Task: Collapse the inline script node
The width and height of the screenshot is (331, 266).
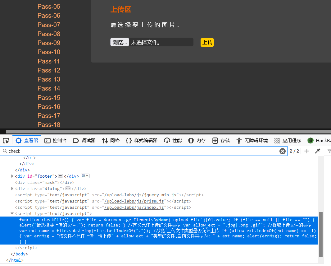Action: (12, 213)
